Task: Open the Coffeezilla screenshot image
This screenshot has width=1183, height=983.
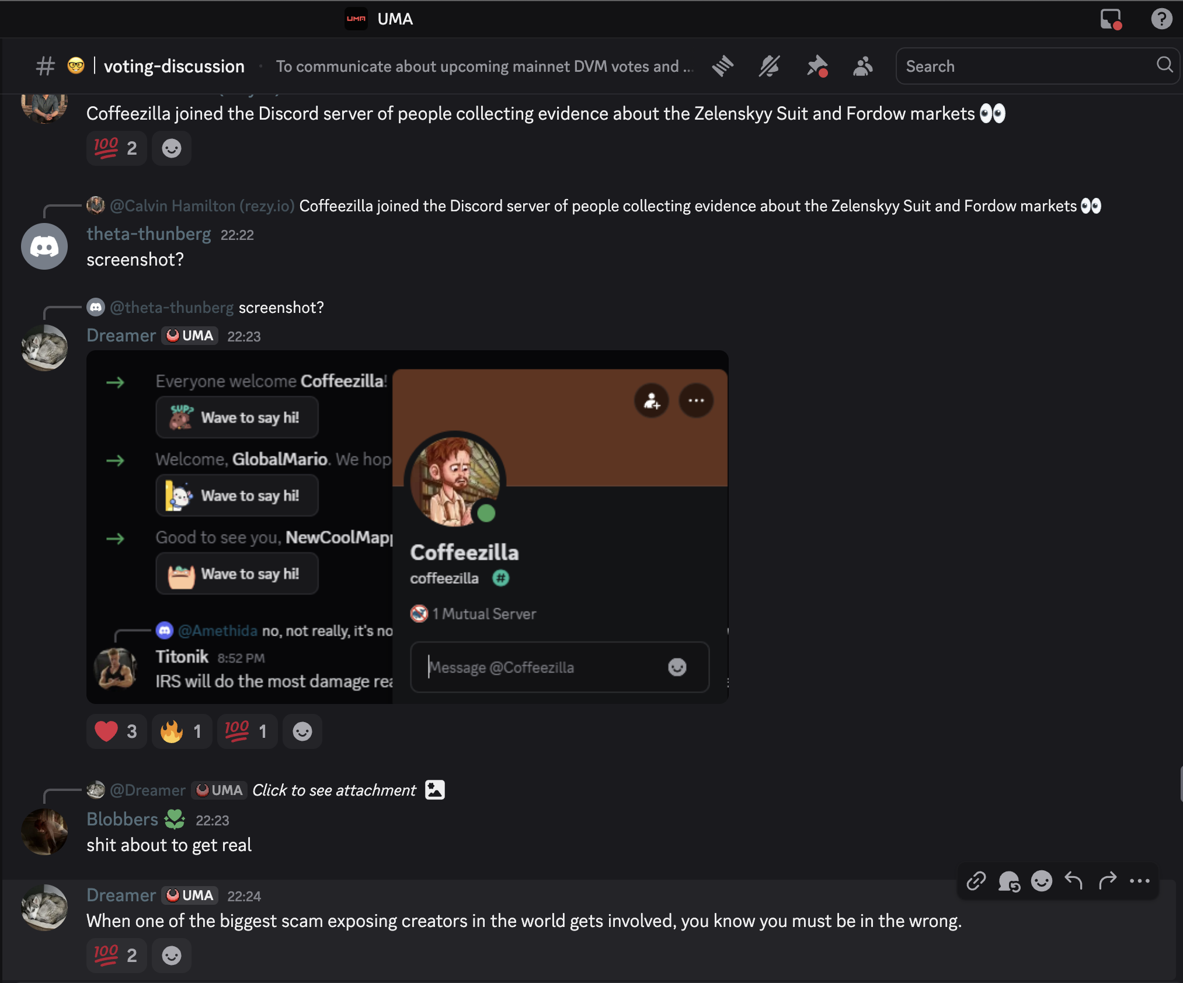Action: (408, 527)
